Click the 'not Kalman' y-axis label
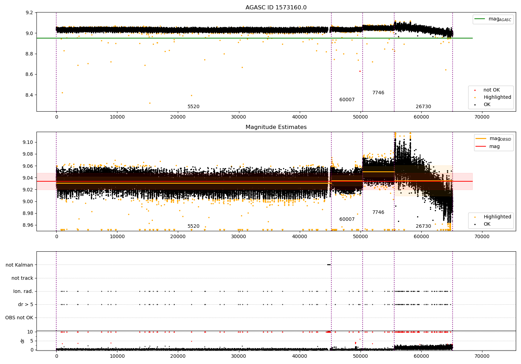 click(x=19, y=265)
